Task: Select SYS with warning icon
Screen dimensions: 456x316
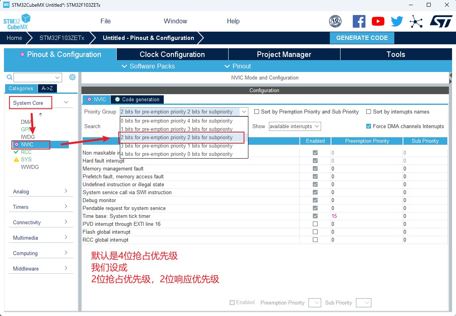Action: click(x=26, y=160)
